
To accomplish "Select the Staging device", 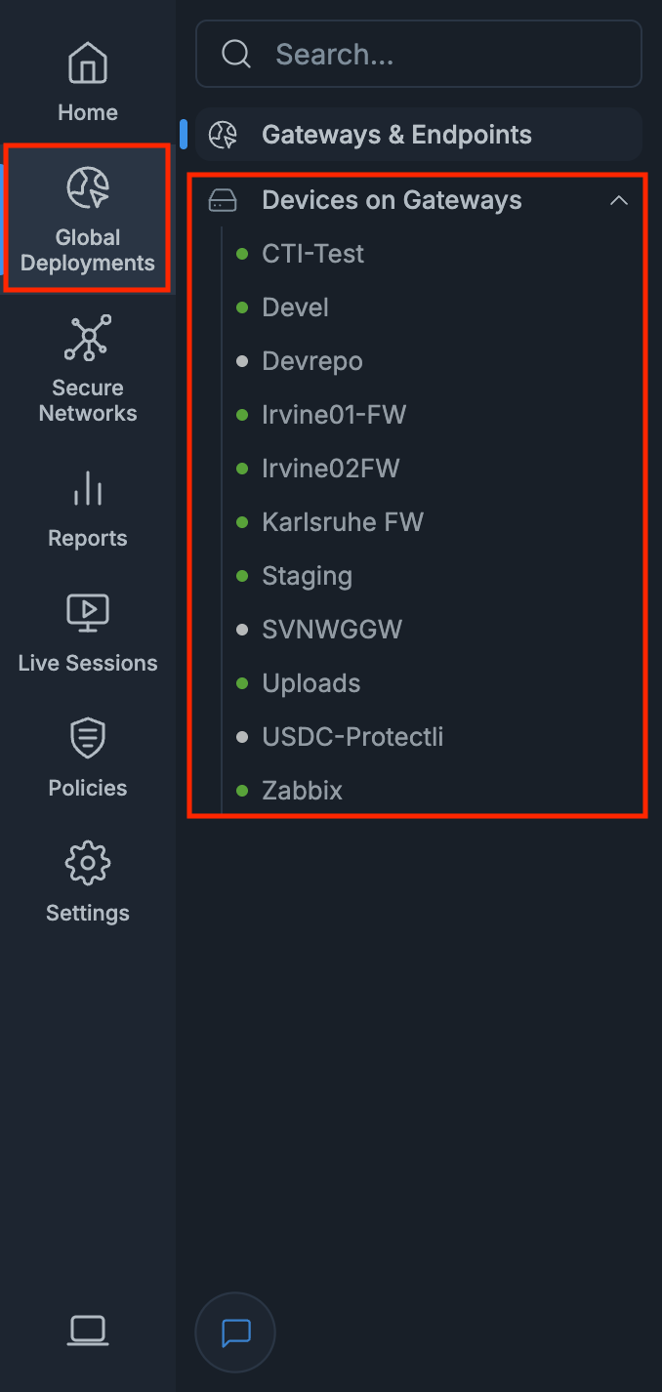I will pyautogui.click(x=307, y=576).
